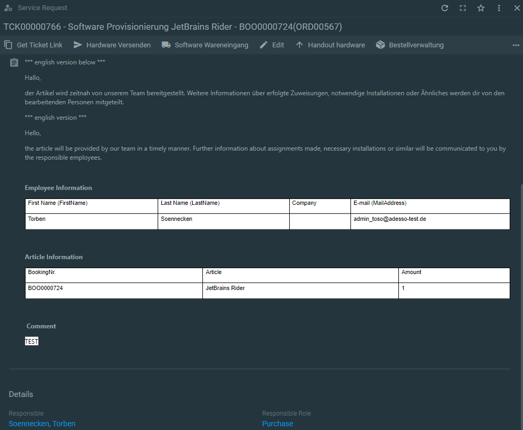Click the TEST comment text
Screen dimensions: 523x430
tap(31, 341)
